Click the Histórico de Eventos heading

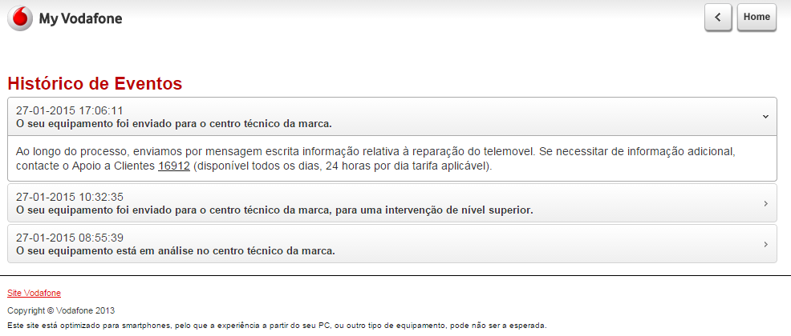pos(95,83)
